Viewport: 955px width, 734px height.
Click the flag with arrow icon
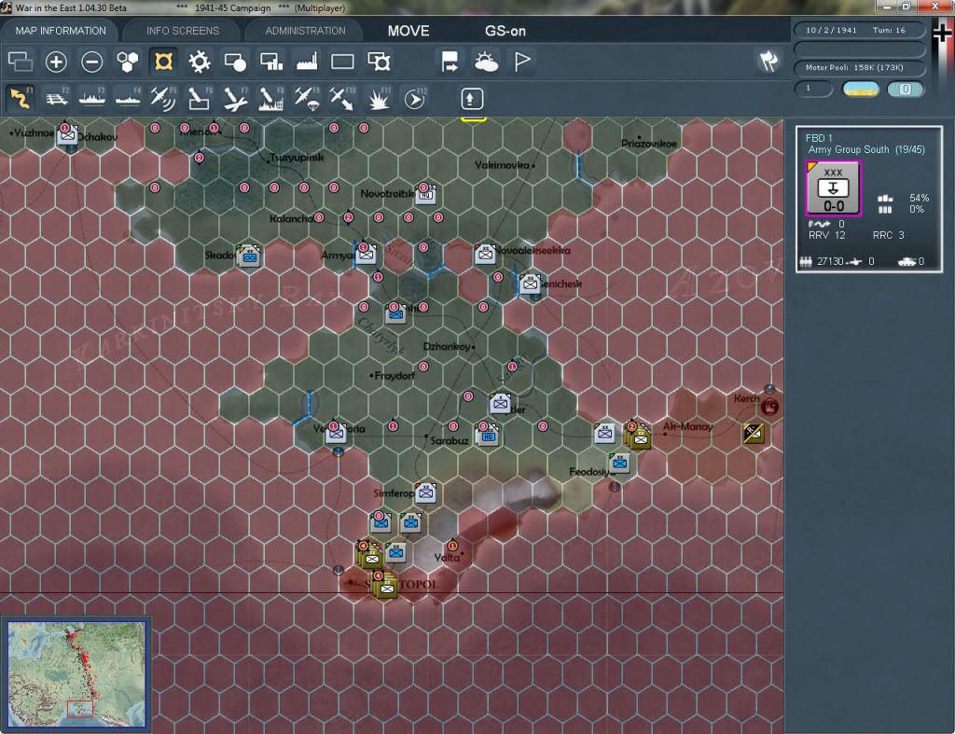point(450,62)
